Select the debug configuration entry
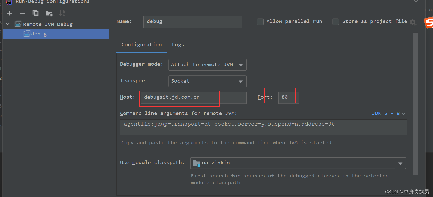Screen dimensions: 433x197 click(56, 34)
